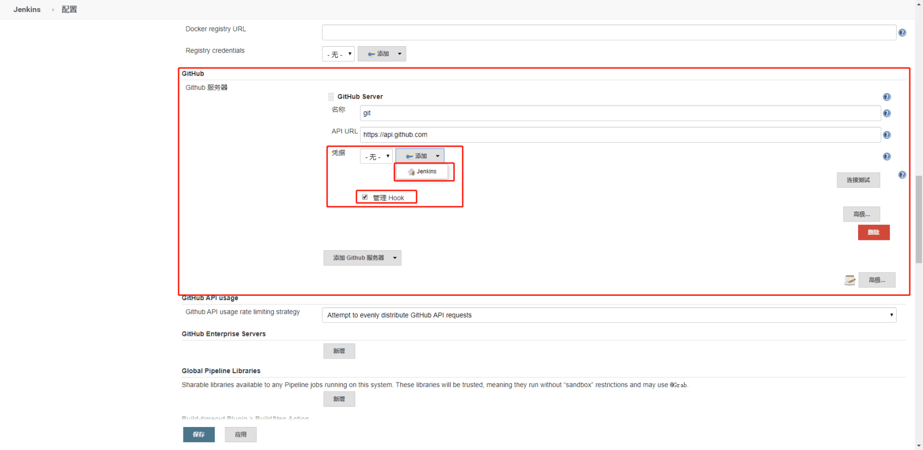Click the 'Docker registry URL' label
The image size is (923, 450).
[216, 29]
